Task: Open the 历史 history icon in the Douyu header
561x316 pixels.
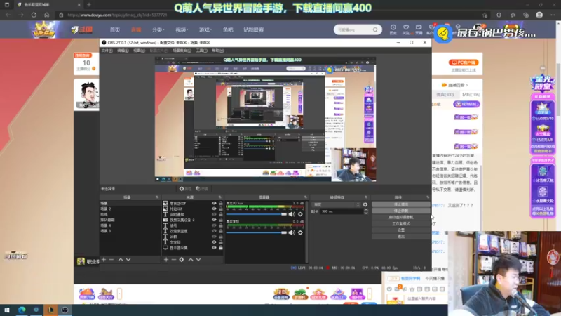Action: click(x=393, y=29)
